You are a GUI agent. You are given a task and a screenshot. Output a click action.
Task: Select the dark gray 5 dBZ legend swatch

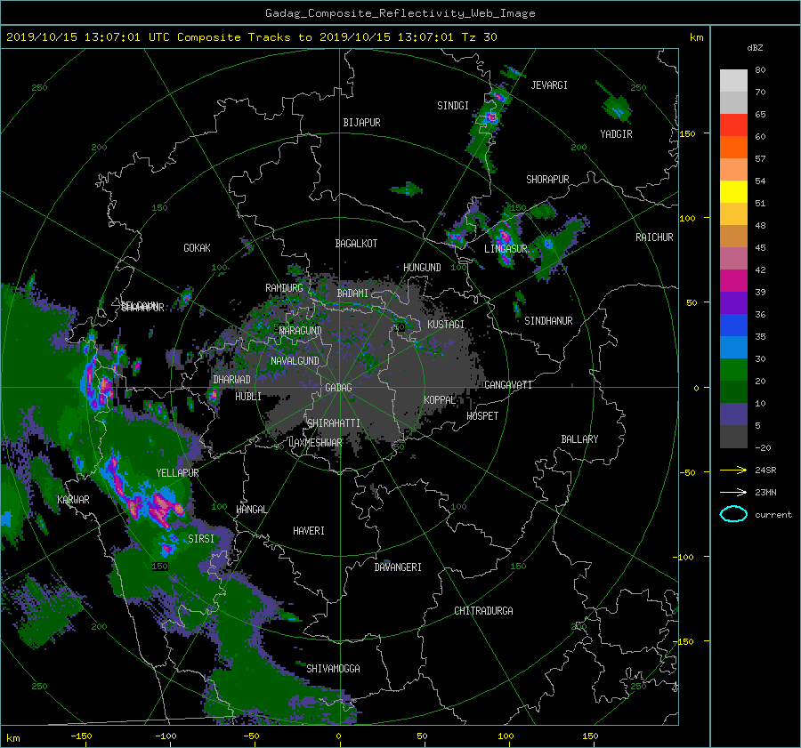point(733,436)
